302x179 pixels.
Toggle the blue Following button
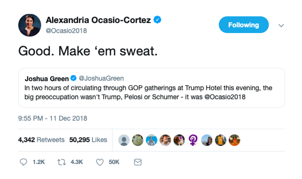(243, 25)
